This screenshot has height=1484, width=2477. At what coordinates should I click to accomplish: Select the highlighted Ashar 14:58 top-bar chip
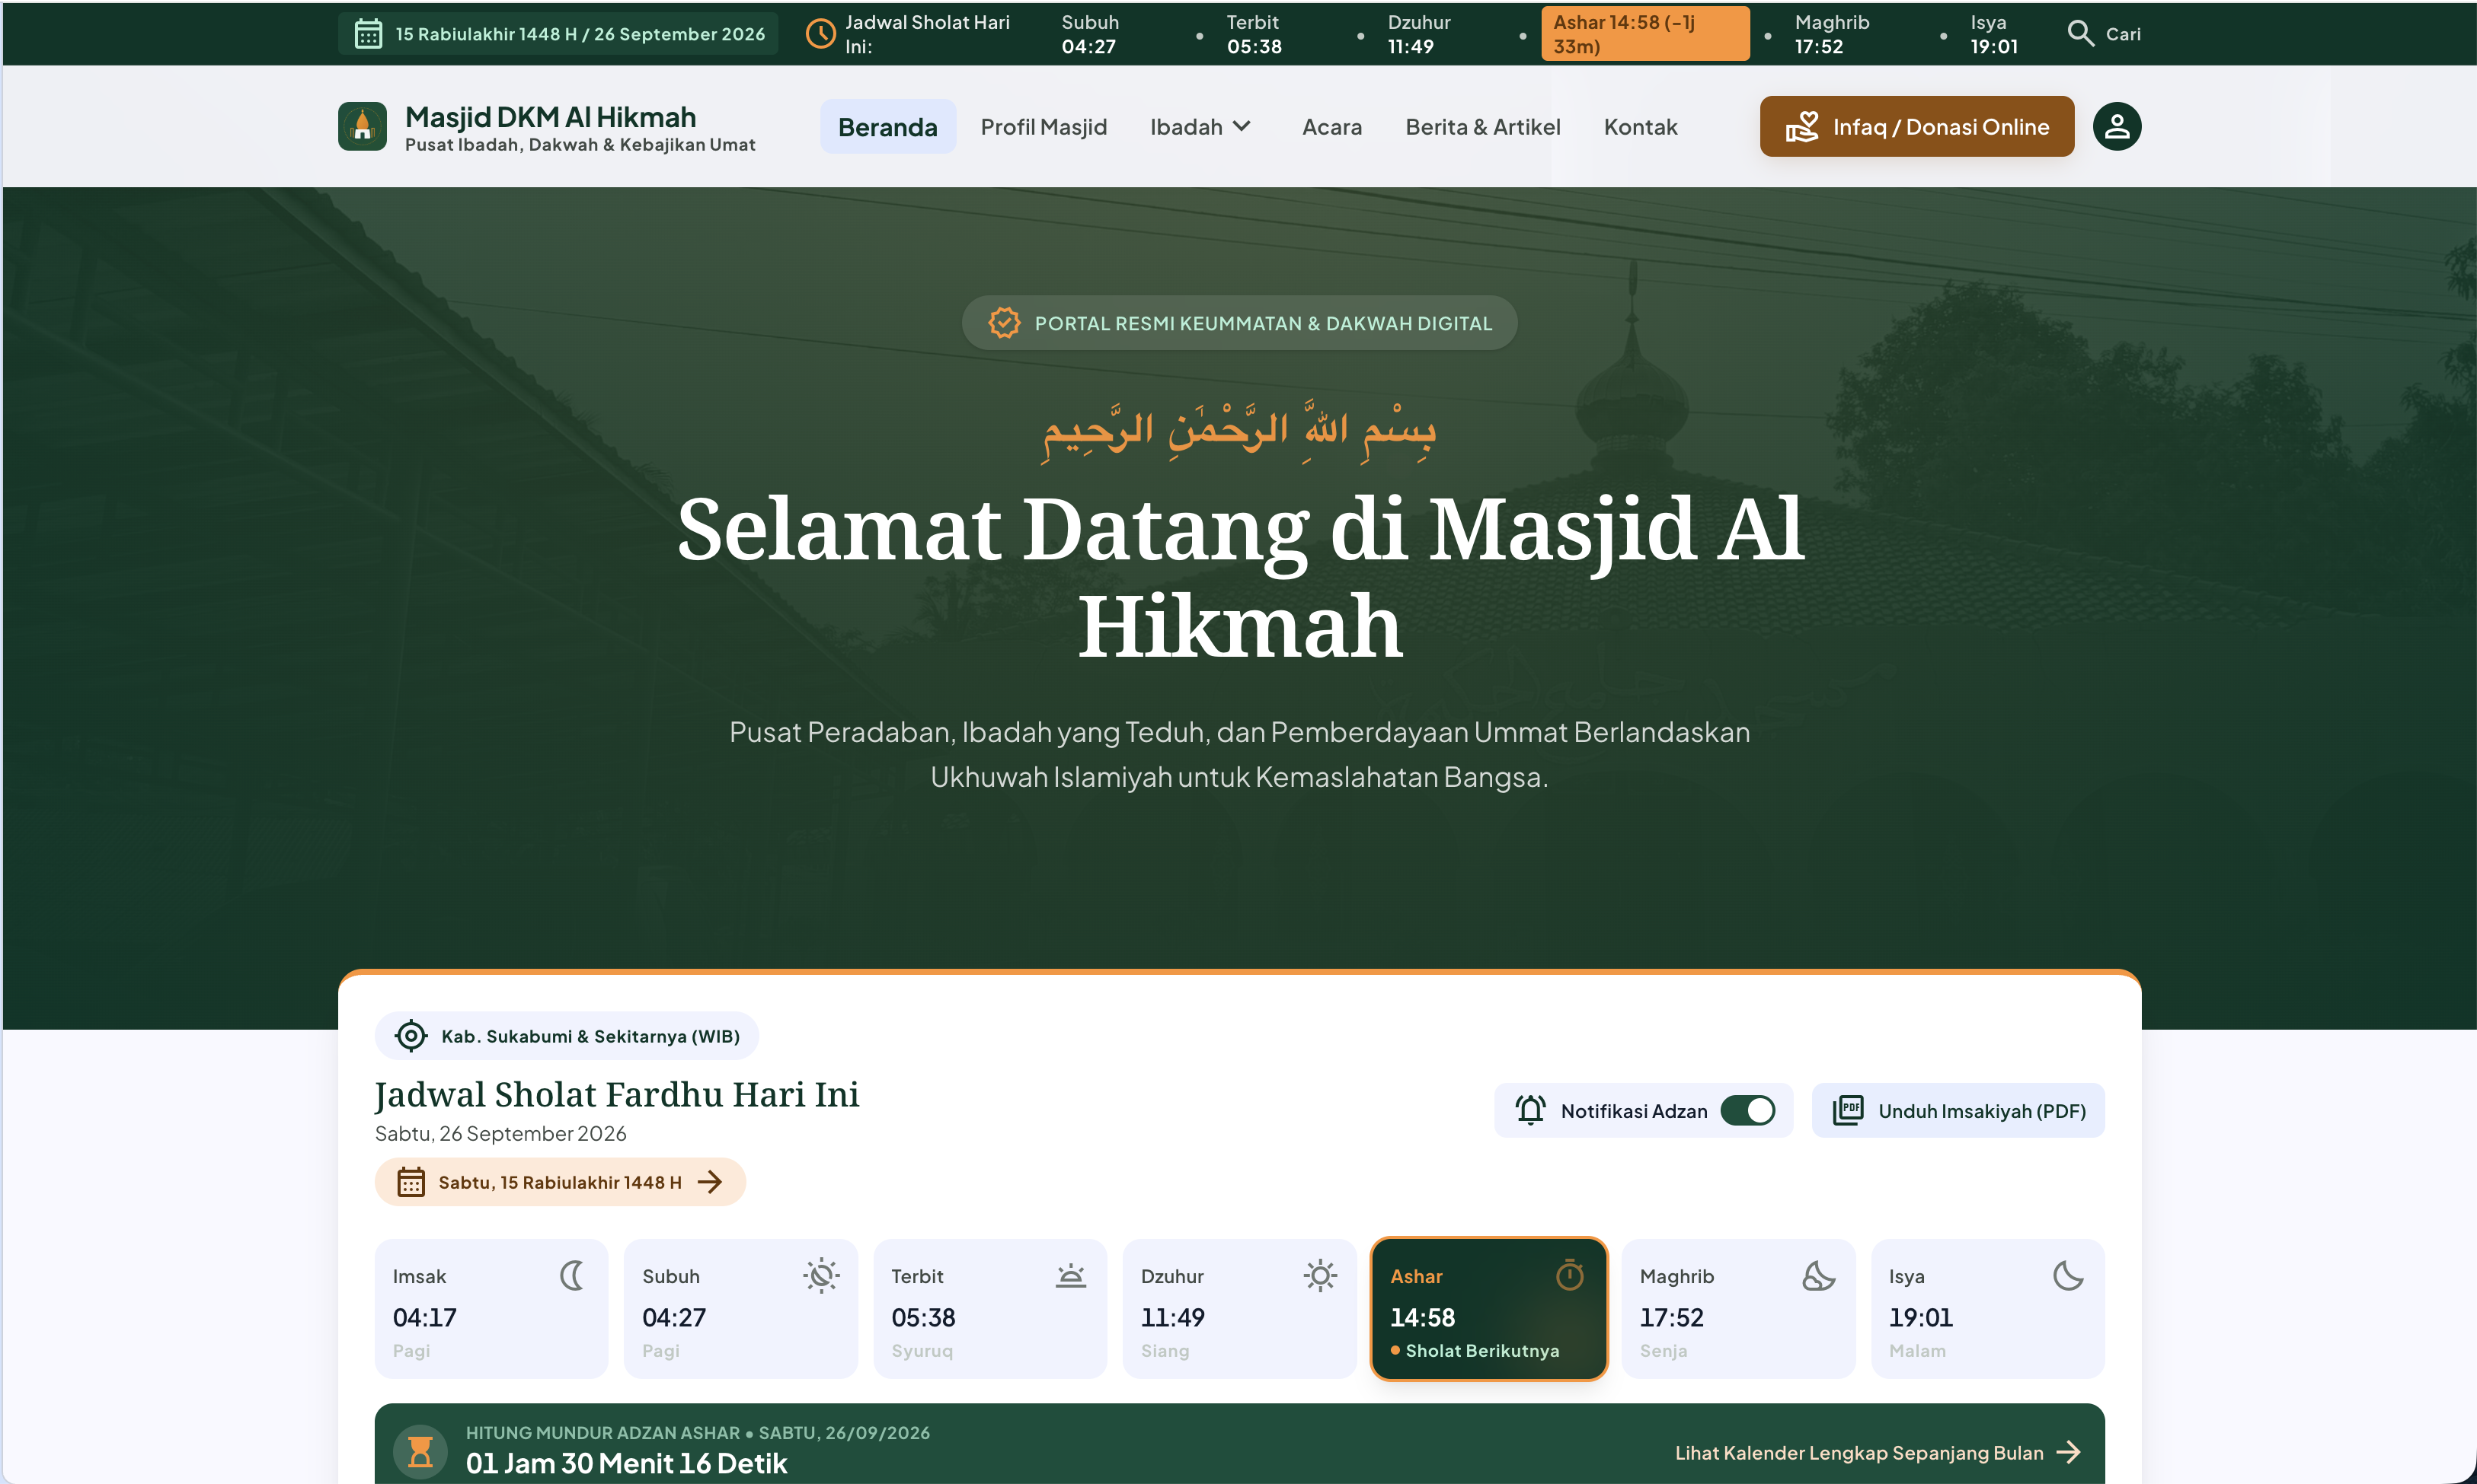(1644, 34)
